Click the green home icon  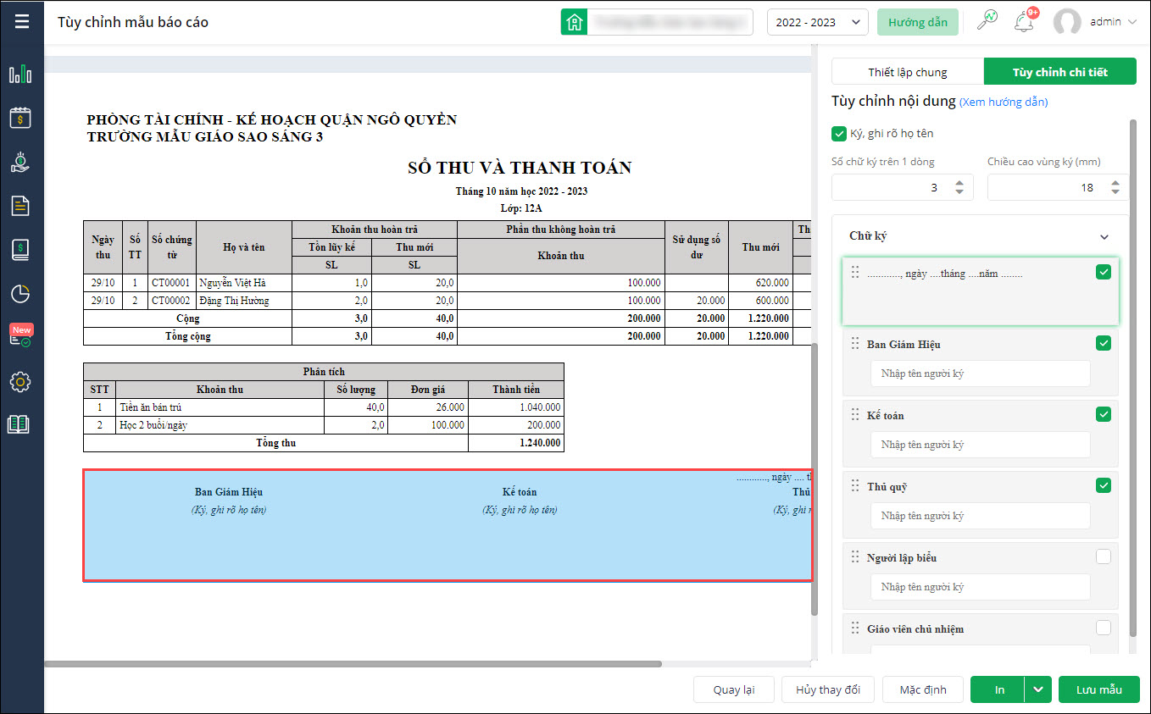coord(575,22)
